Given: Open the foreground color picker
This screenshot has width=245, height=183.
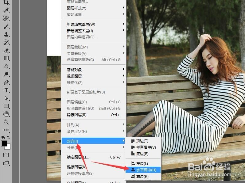Looking at the screenshot, I should point(4,143).
